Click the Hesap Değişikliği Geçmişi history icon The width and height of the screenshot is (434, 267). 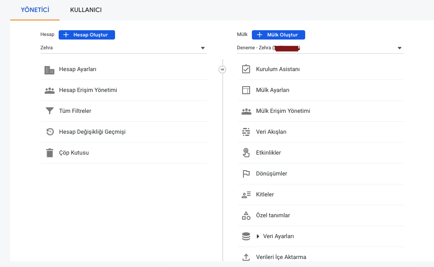49,132
